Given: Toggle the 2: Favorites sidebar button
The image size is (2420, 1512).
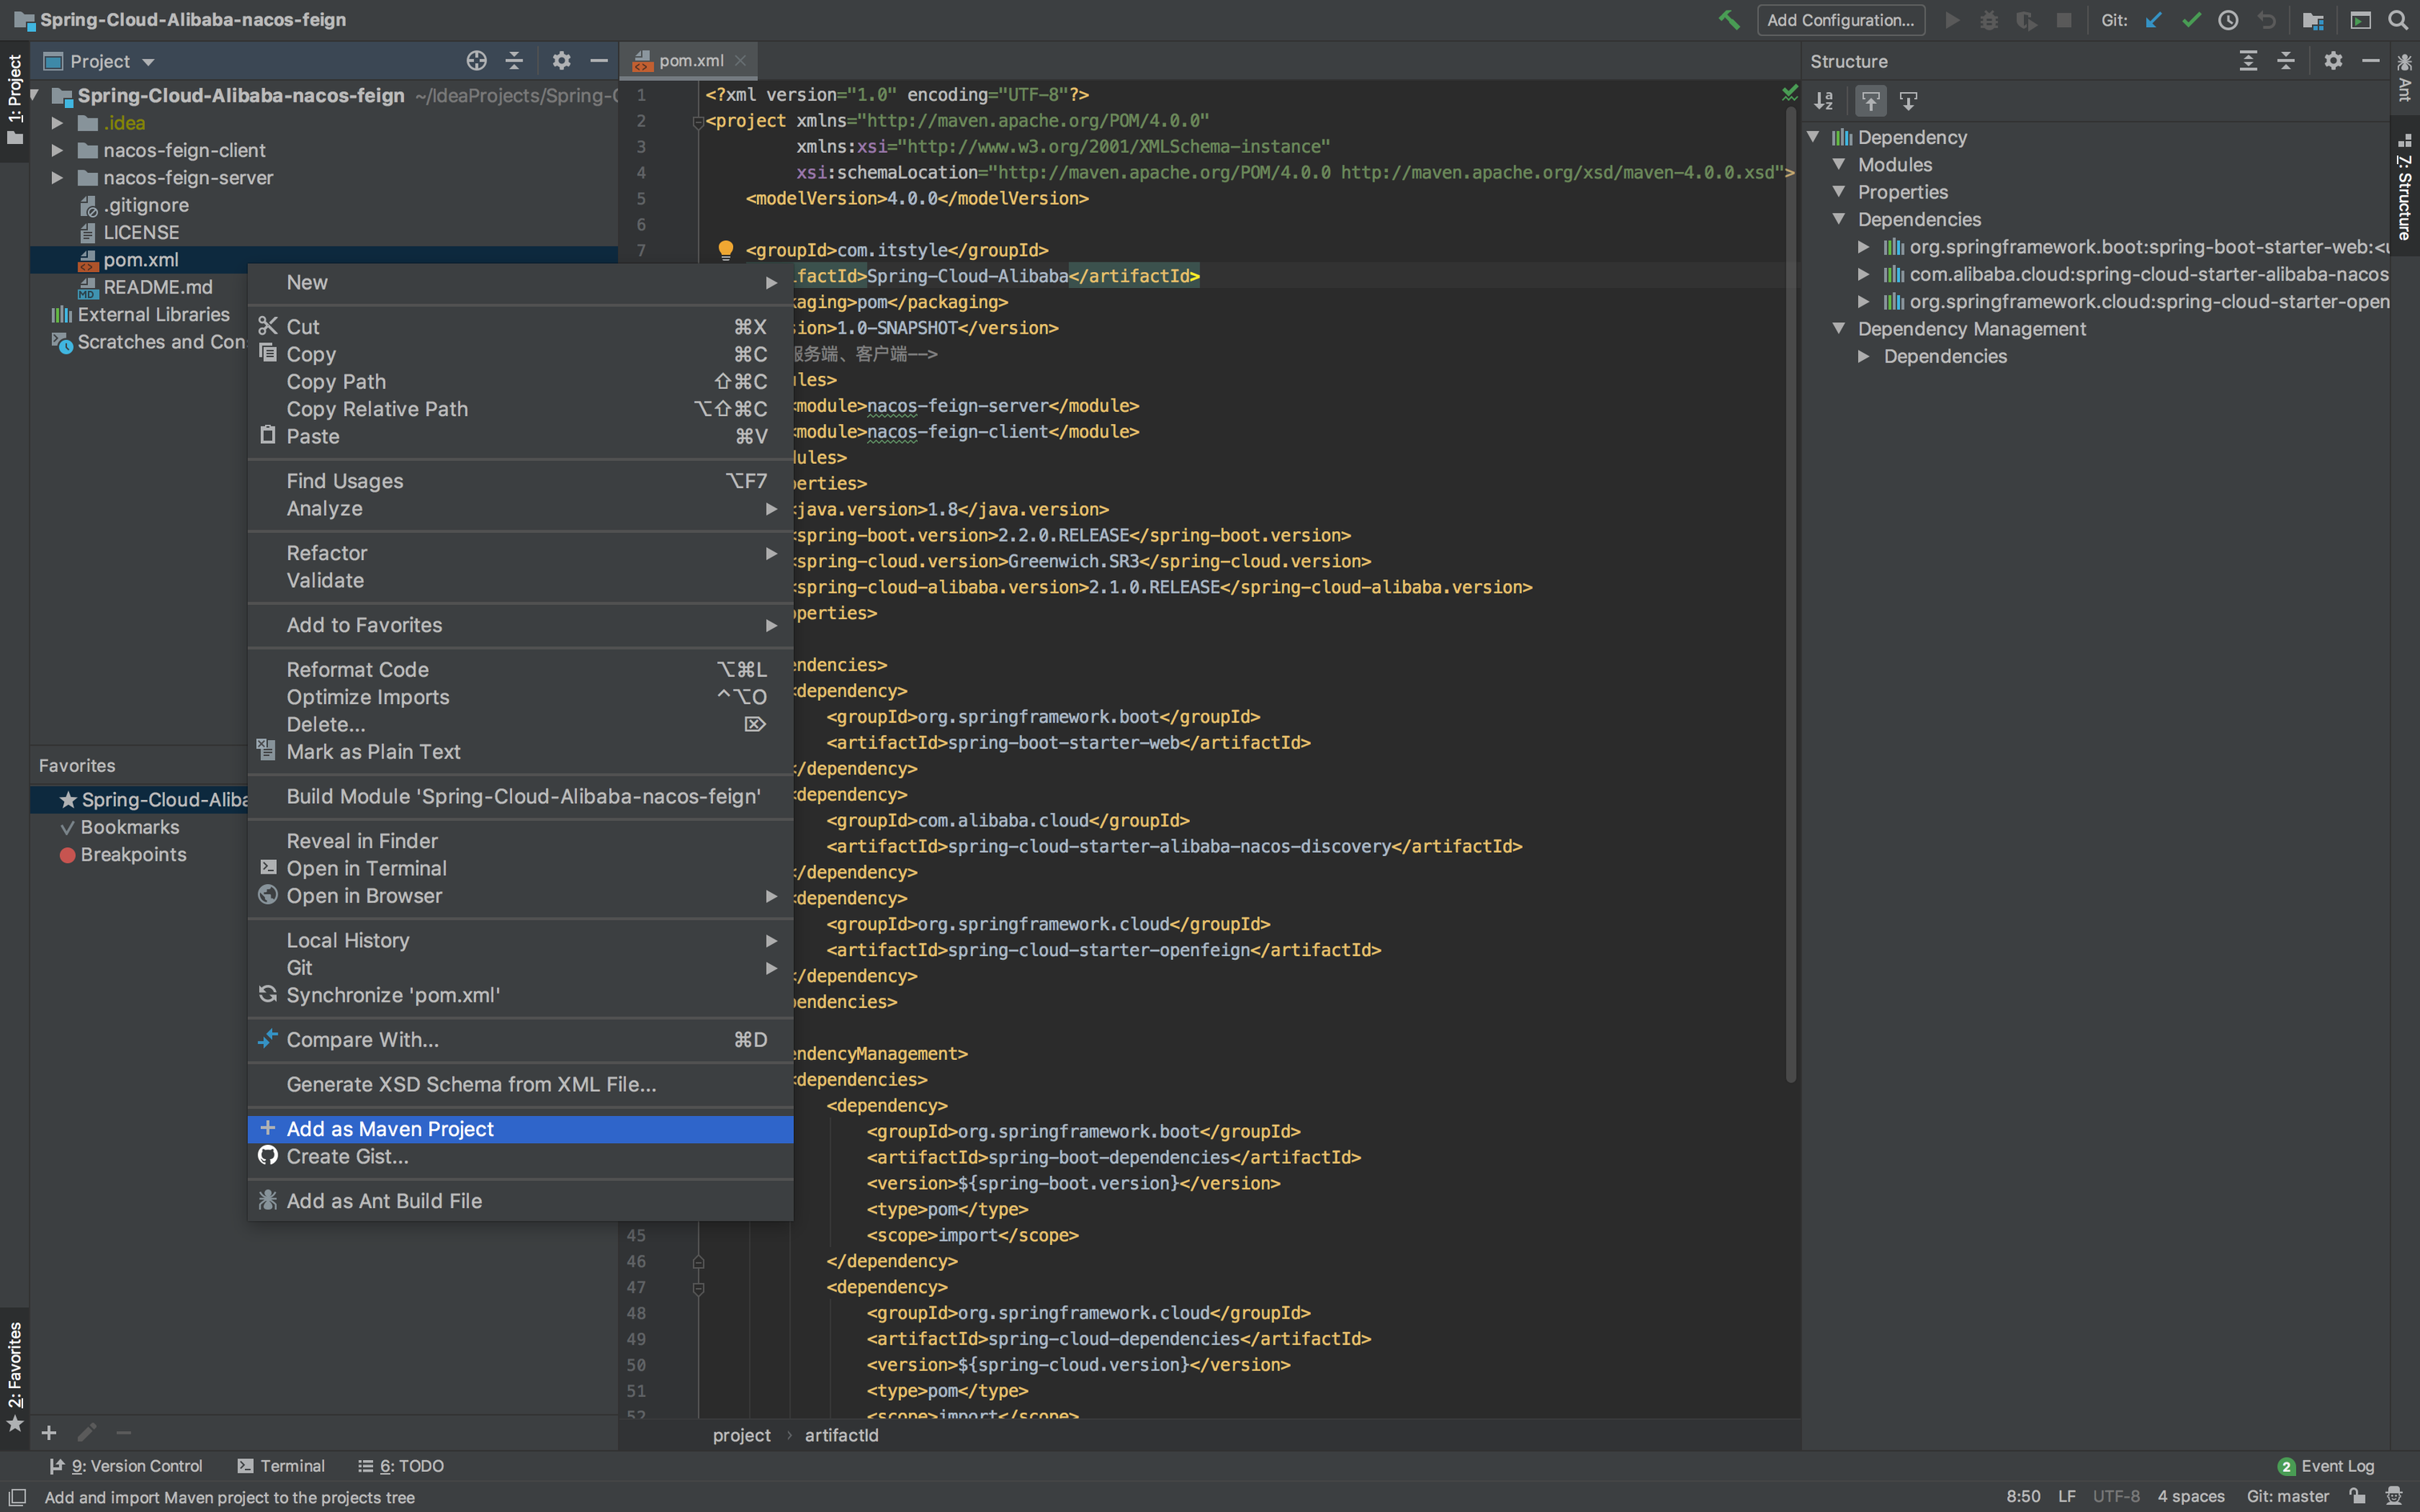Looking at the screenshot, I should click(x=15, y=1375).
